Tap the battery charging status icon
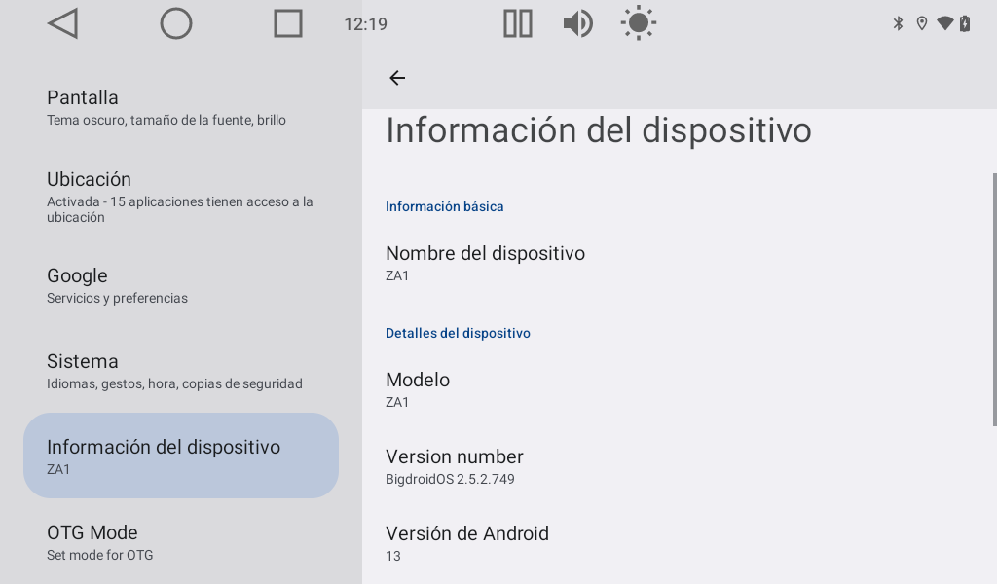The width and height of the screenshot is (997, 584). point(965,23)
